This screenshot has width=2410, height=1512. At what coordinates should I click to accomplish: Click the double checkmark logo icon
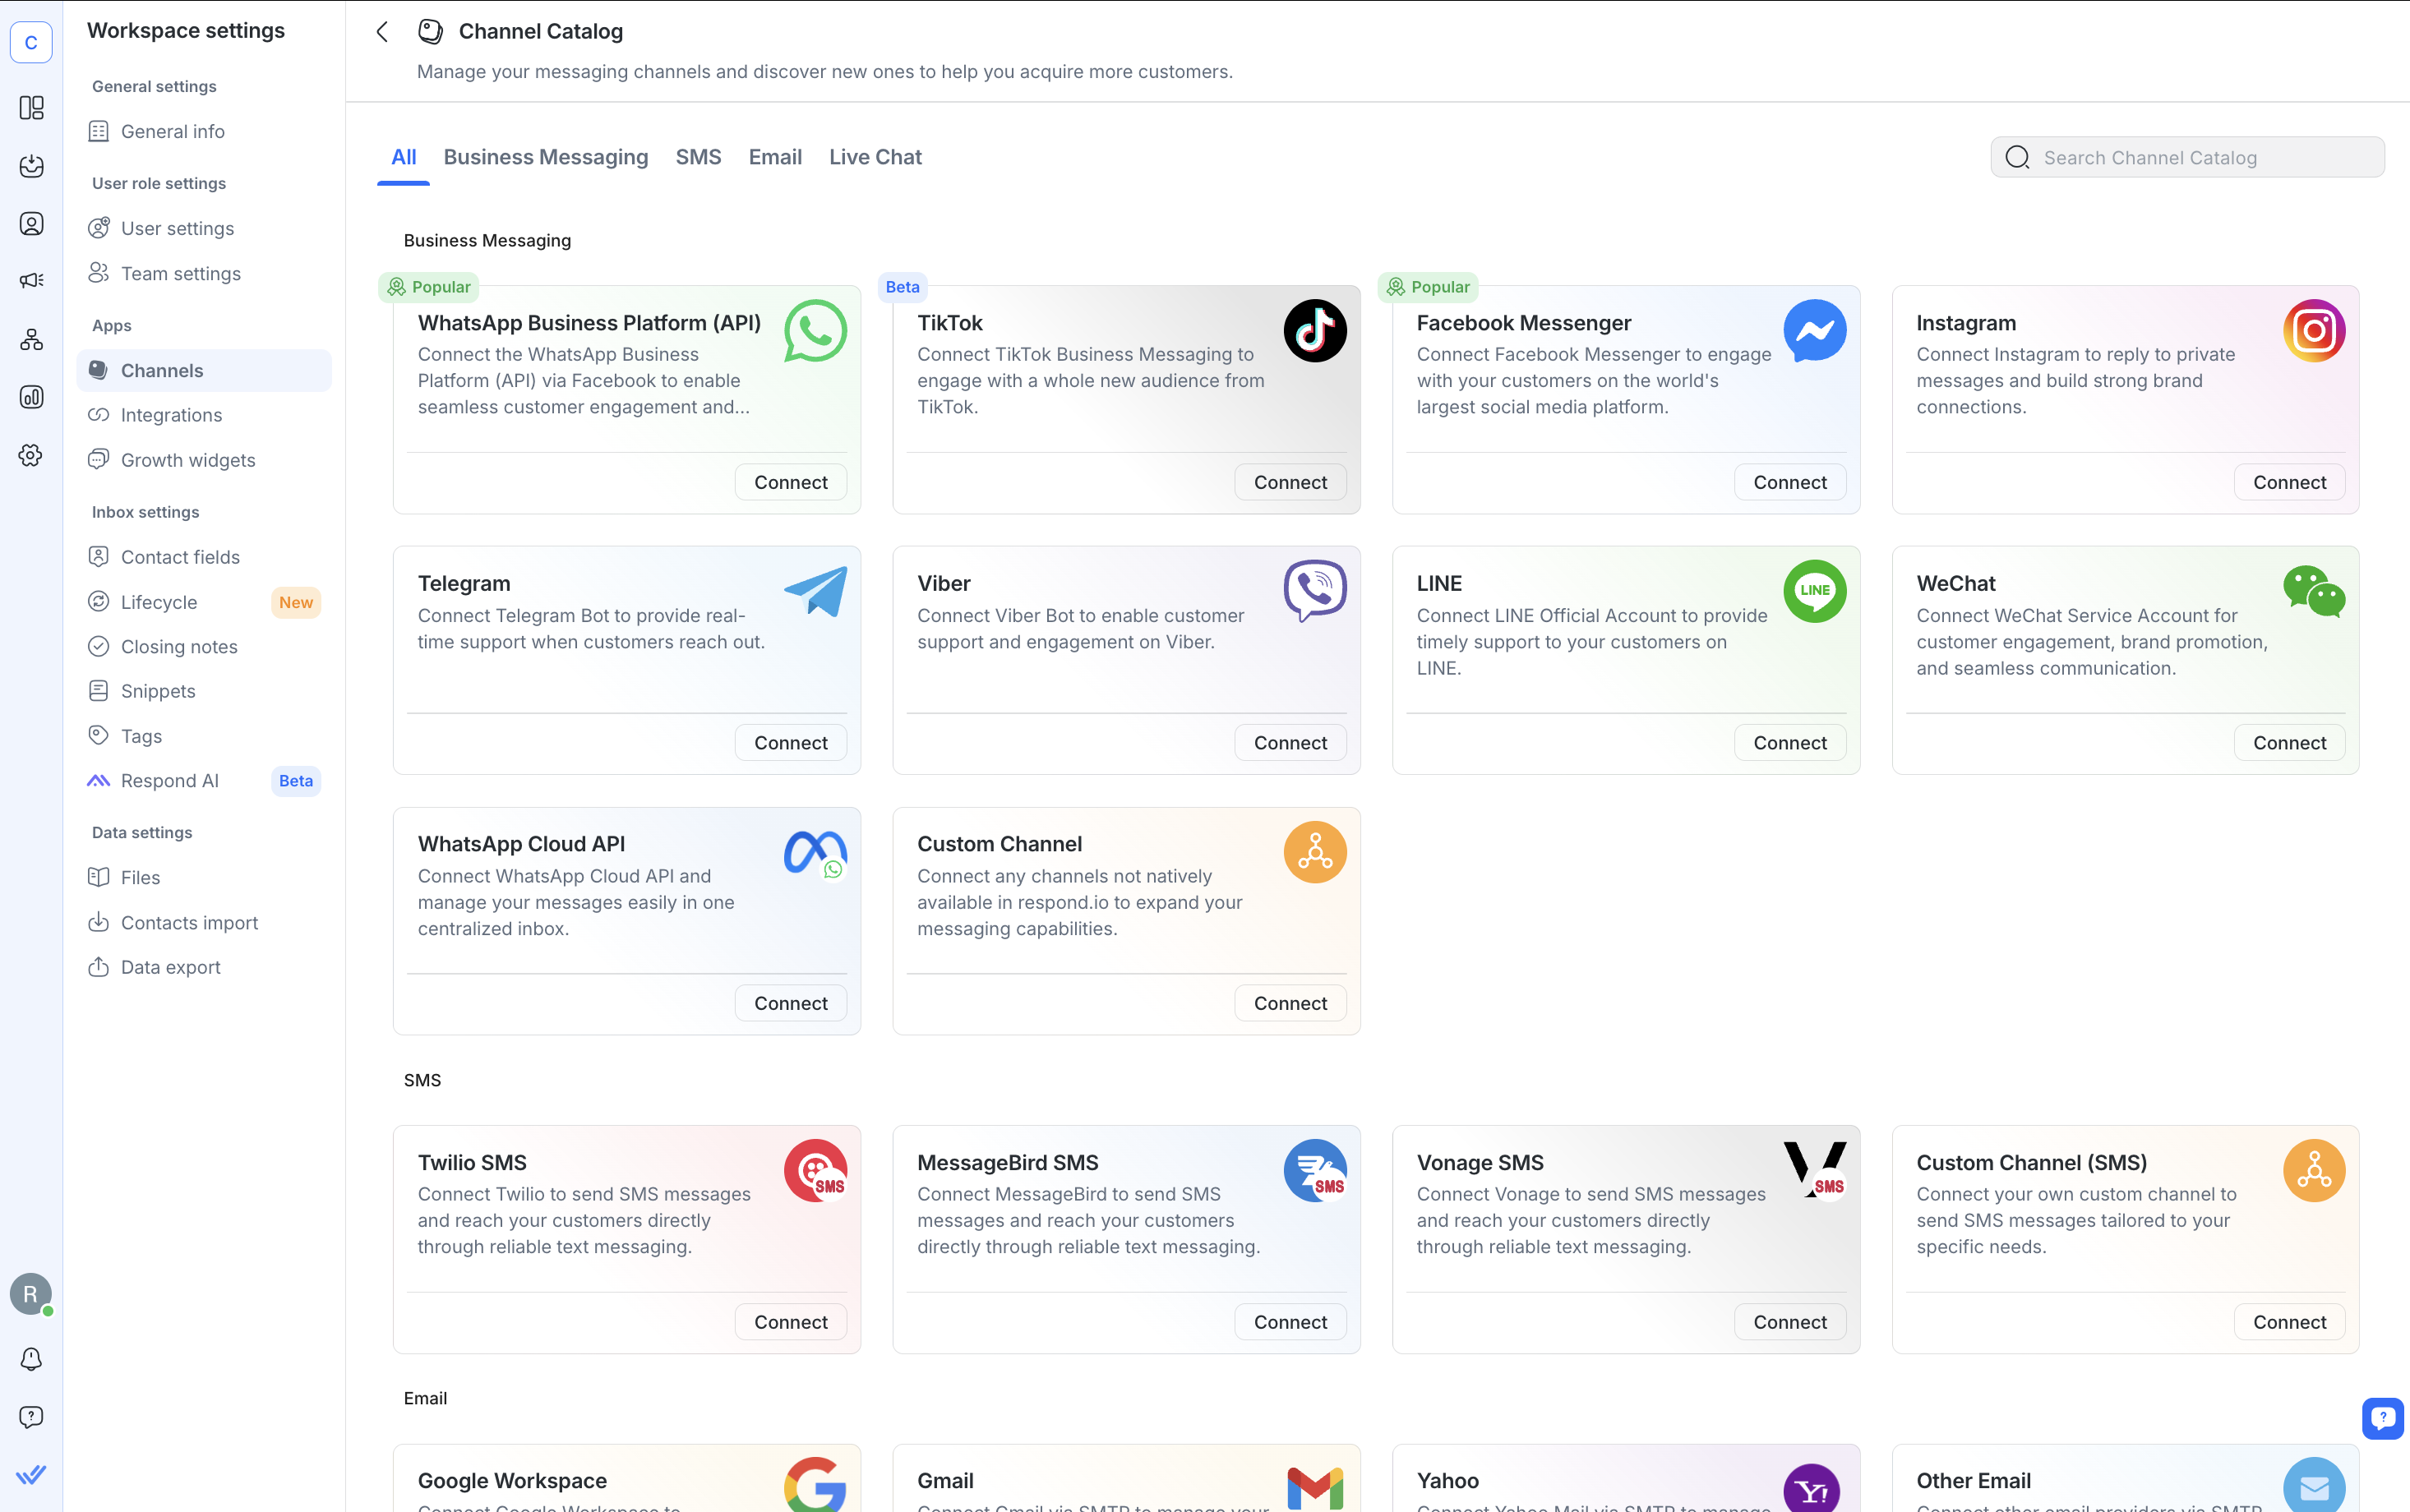click(x=31, y=1475)
